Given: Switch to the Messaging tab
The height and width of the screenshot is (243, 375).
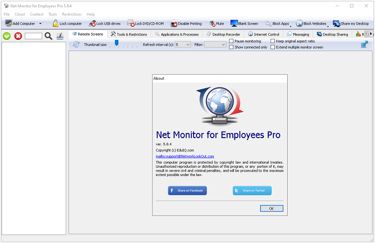Looking at the screenshot, I should click(x=298, y=34).
